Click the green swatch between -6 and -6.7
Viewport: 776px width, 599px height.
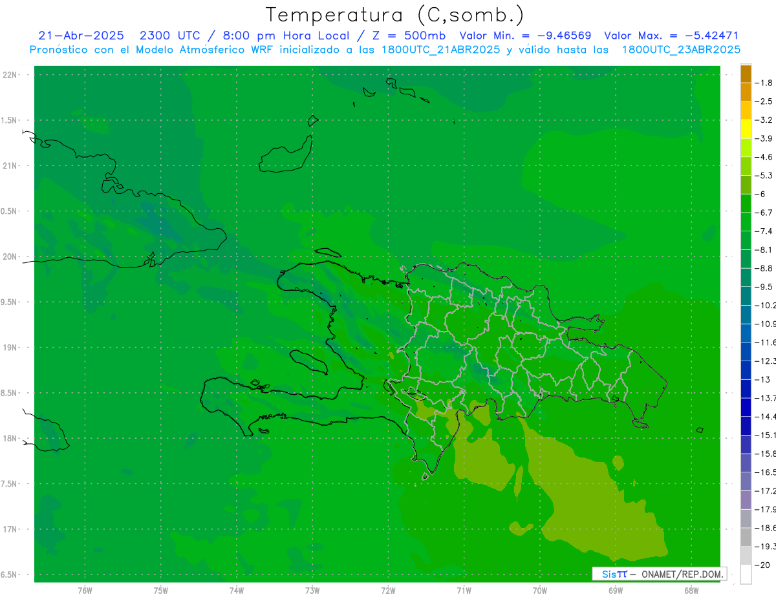click(x=746, y=203)
